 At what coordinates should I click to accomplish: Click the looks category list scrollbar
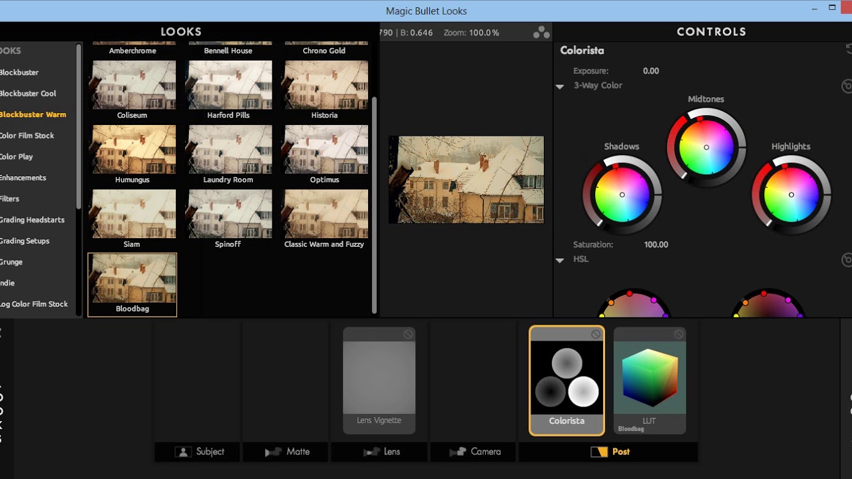(x=79, y=125)
